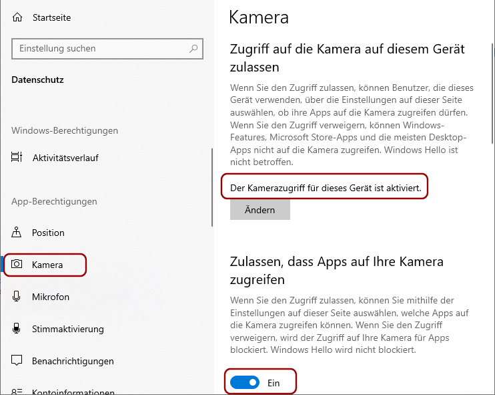The height and width of the screenshot is (395, 495).
Task: Click the Kamera camera icon
Action: [17, 264]
